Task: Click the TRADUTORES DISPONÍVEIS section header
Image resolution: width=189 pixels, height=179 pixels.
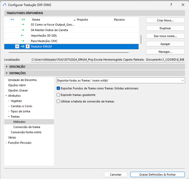Action: point(94,13)
